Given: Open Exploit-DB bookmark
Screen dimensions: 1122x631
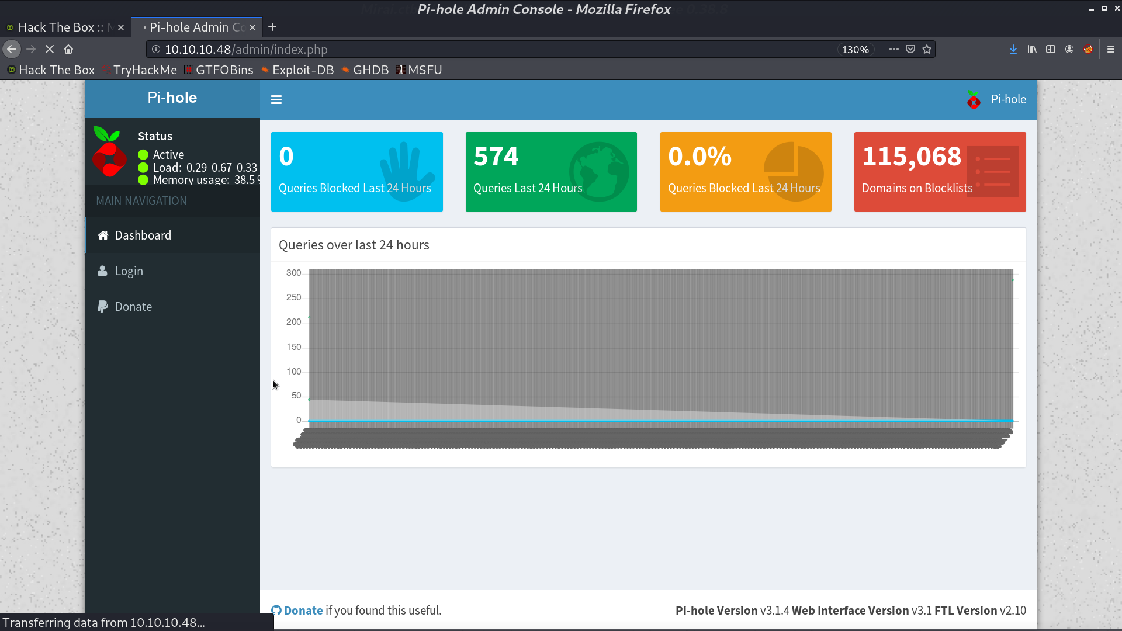Looking at the screenshot, I should 297,70.
